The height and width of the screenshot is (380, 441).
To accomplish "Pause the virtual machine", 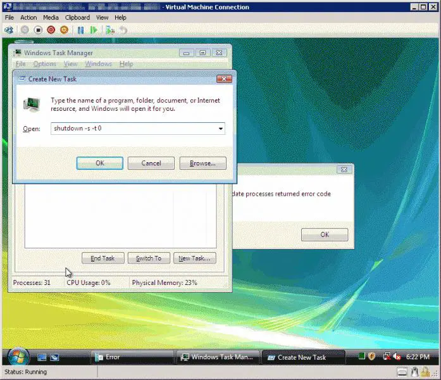I will pos(80,30).
